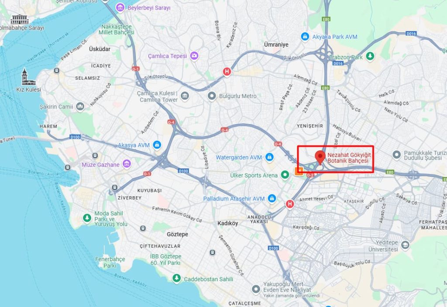
Task: Click the Caddebostan Sahili park icon
Action: tap(176, 278)
